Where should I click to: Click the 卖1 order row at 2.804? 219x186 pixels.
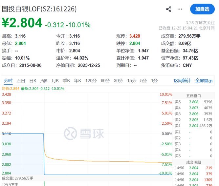194,126
